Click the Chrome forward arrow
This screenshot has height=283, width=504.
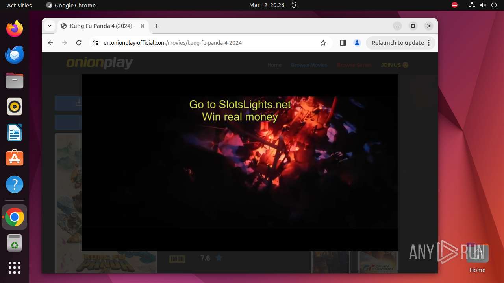[65, 43]
